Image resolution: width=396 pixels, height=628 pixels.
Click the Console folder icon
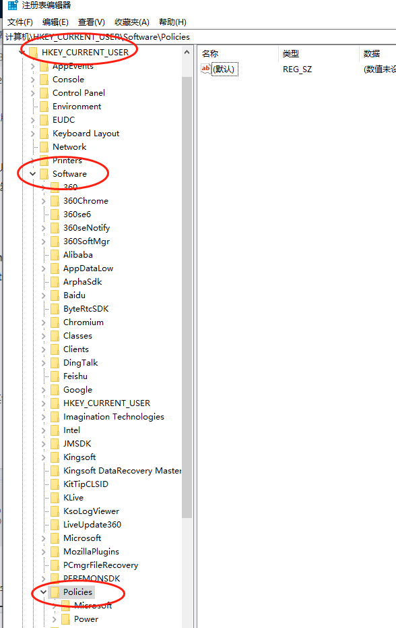click(44, 80)
